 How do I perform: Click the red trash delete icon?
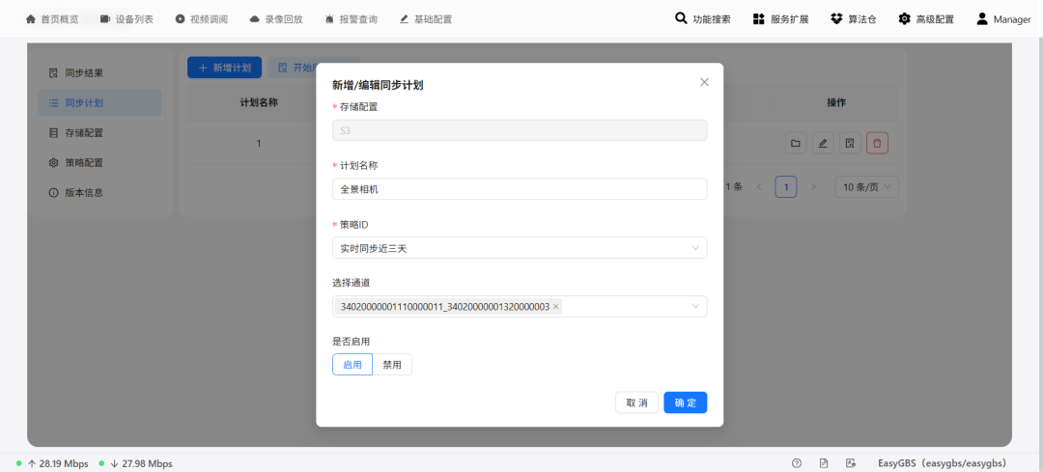[x=877, y=143]
